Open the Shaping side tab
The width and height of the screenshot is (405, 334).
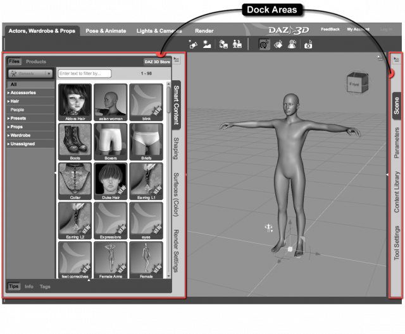pyautogui.click(x=176, y=148)
